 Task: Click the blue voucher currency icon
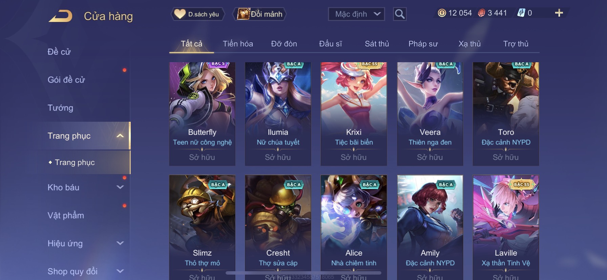521,13
